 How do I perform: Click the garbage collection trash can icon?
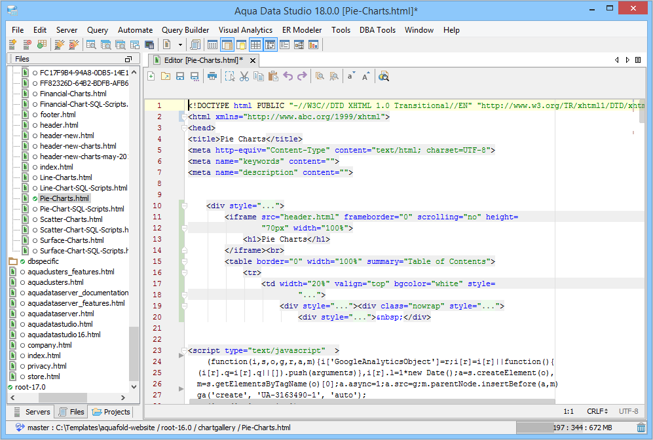pos(641,428)
